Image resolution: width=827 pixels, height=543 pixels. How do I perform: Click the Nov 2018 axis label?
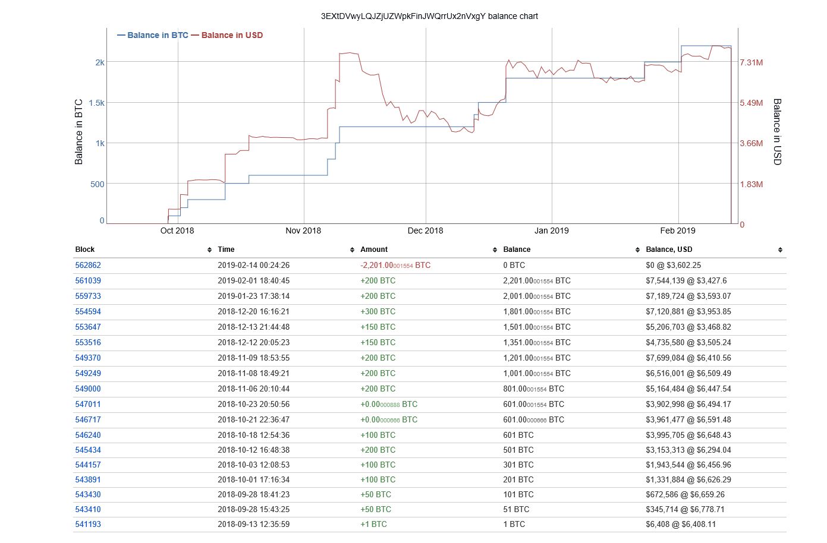pyautogui.click(x=303, y=231)
